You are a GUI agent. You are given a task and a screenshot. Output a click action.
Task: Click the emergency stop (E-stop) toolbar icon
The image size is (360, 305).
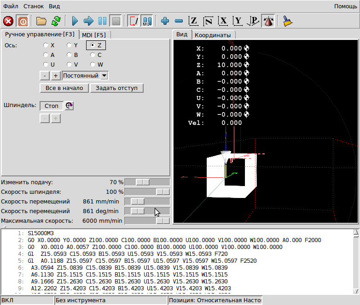pos(8,21)
